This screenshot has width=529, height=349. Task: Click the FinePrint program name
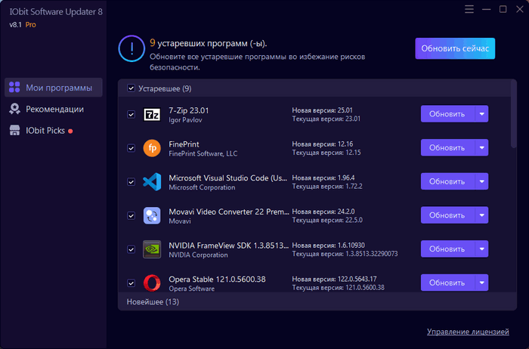coord(184,144)
